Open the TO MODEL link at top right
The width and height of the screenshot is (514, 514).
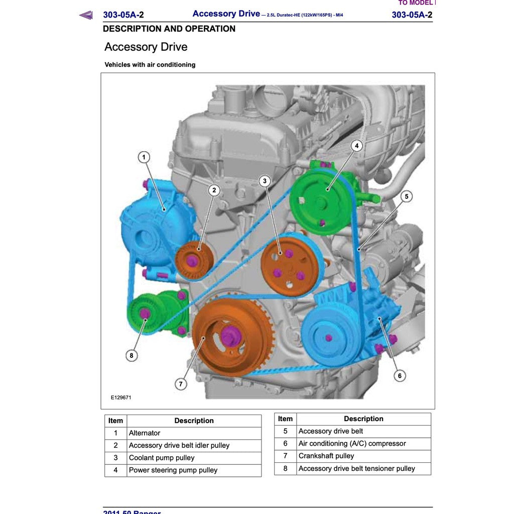(415, 3)
